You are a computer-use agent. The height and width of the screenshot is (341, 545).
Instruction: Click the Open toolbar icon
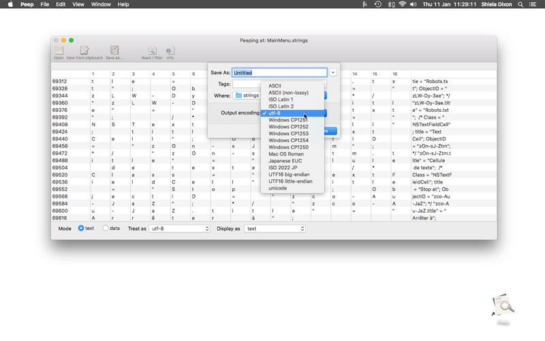pos(59,50)
